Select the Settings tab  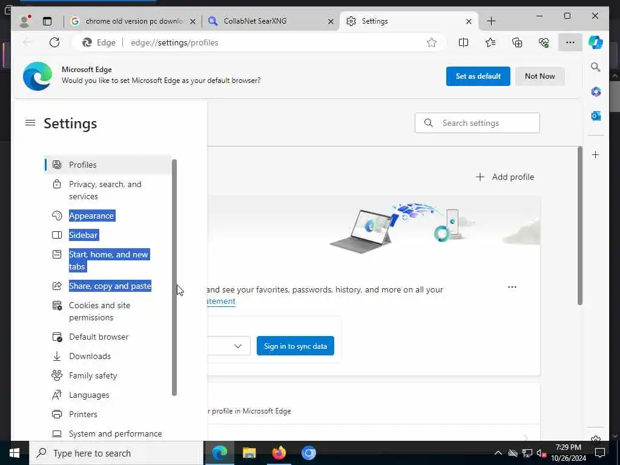pos(409,21)
